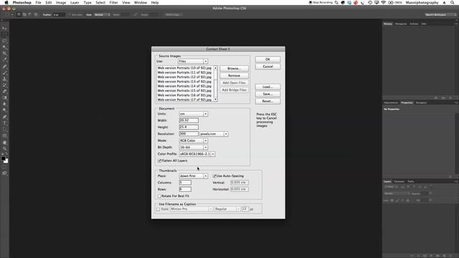Open the Units dropdown showing cm
The width and height of the screenshot is (459, 258).
coord(193,114)
